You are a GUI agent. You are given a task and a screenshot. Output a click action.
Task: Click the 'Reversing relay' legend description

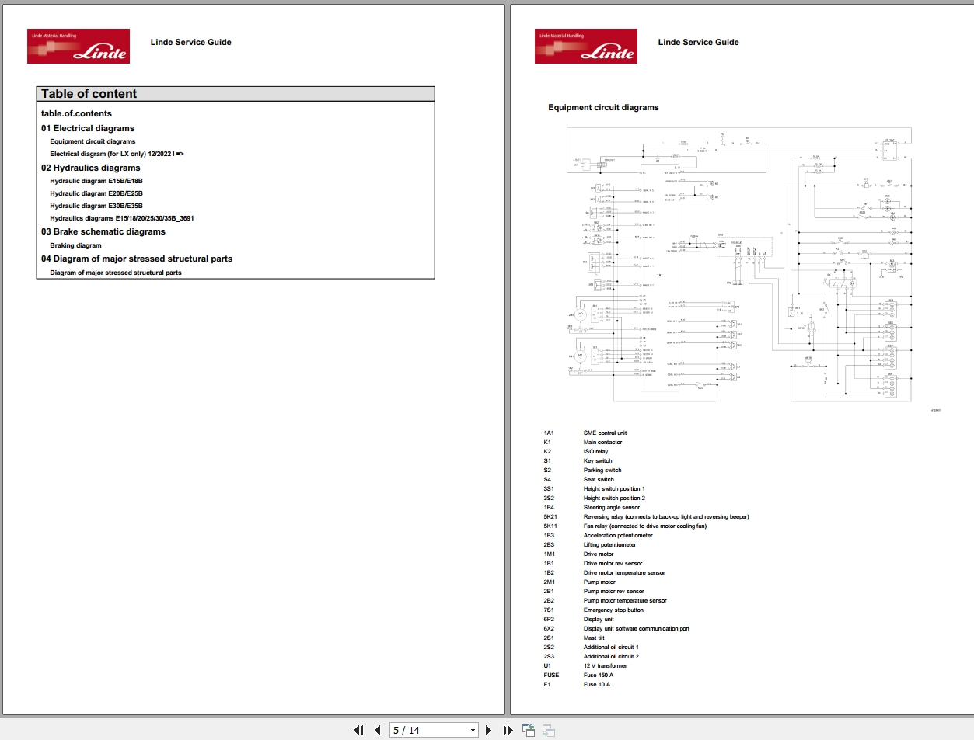666,517
